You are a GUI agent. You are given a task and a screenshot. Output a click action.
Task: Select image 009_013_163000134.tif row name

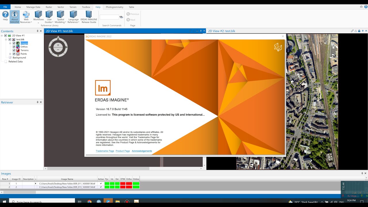pos(67,187)
